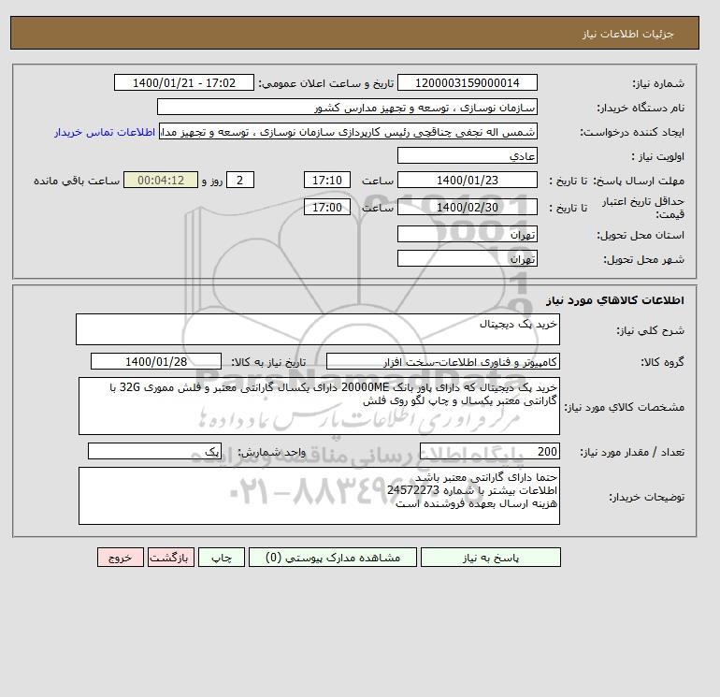Click the نام دستگاه خریدار label
The width and height of the screenshot is (720, 697).
click(641, 108)
